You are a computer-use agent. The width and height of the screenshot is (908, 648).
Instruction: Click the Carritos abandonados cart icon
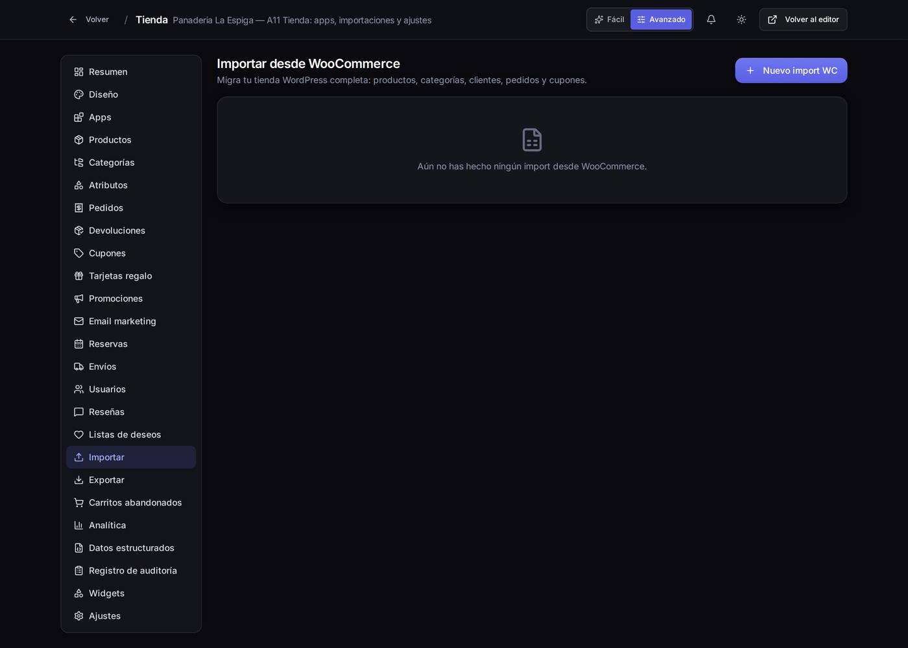pyautogui.click(x=78, y=503)
